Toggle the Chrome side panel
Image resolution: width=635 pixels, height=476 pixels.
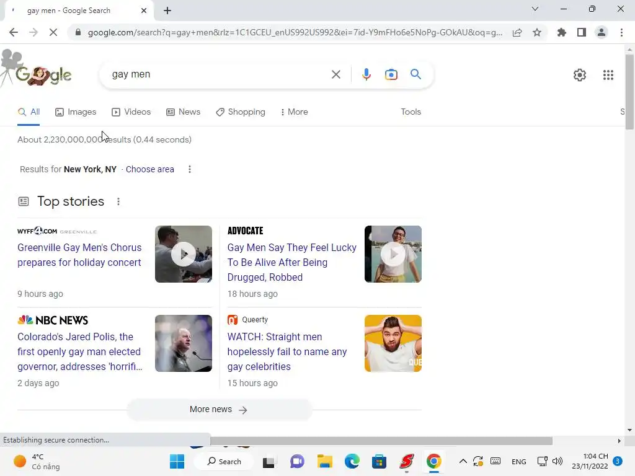(x=582, y=32)
